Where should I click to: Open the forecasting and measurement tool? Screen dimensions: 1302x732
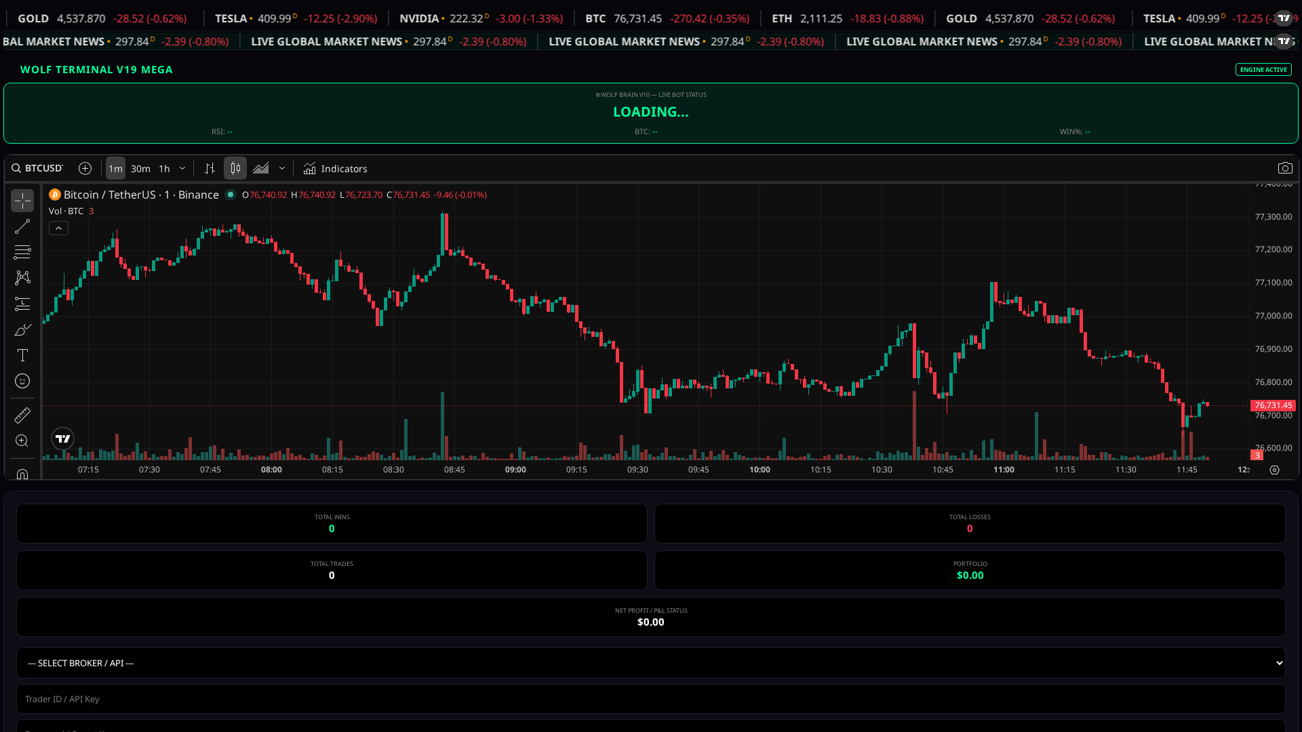pyautogui.click(x=22, y=304)
